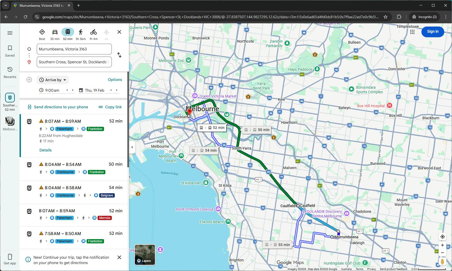The height and width of the screenshot is (271, 452).
Task: Click the Murrumbeena starting point field
Action: pos(74,49)
